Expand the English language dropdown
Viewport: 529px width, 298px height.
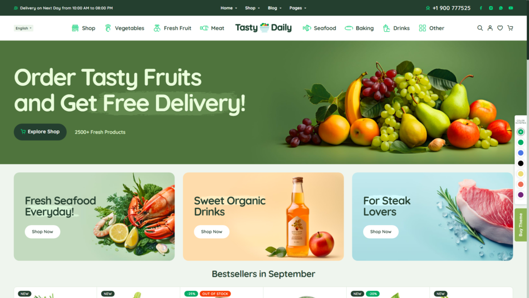23,28
